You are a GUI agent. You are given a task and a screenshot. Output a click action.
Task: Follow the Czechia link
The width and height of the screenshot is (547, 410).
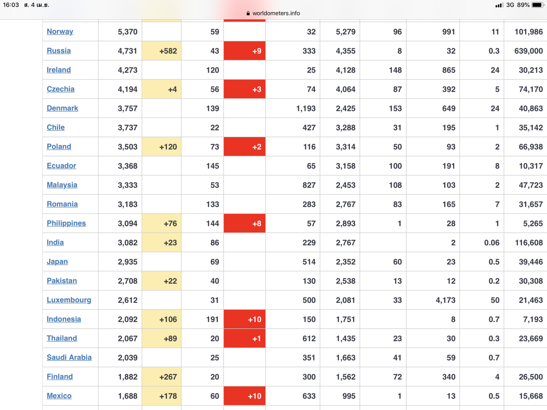[61, 89]
